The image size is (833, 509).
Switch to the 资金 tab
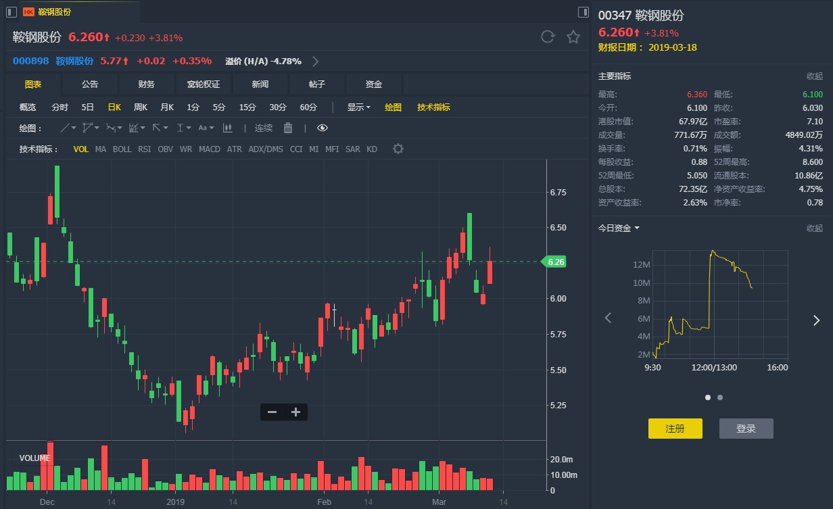coord(374,84)
